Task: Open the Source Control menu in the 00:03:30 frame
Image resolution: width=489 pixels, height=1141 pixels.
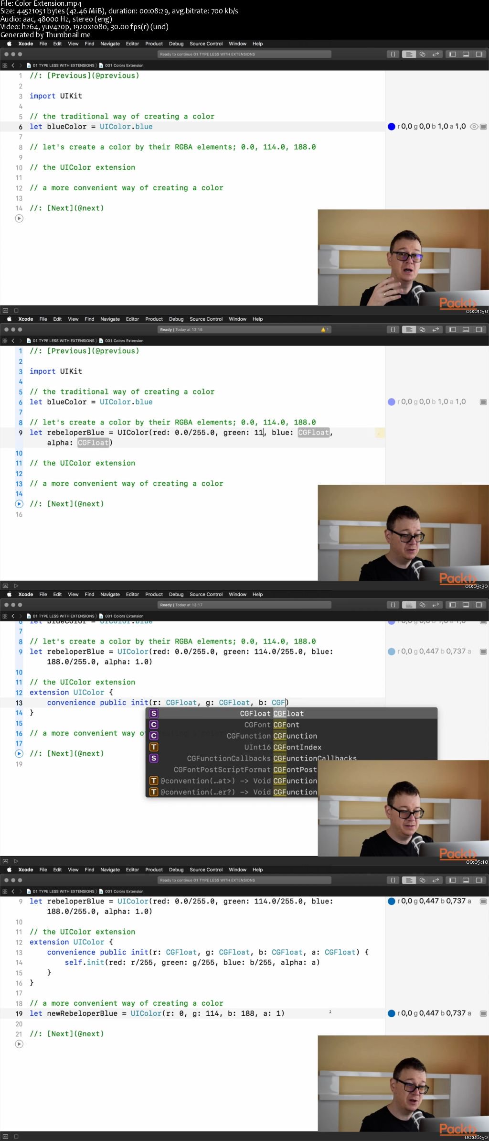Action: coord(206,319)
